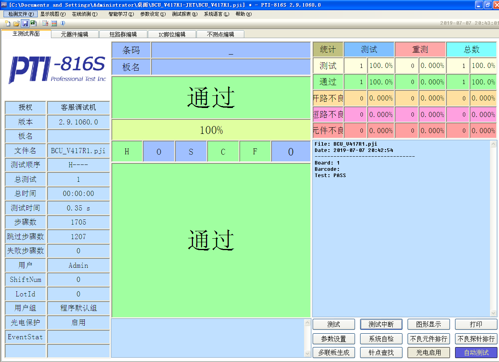Click the 总数 column header
Viewport: 499px width, 362px height.
472,49
